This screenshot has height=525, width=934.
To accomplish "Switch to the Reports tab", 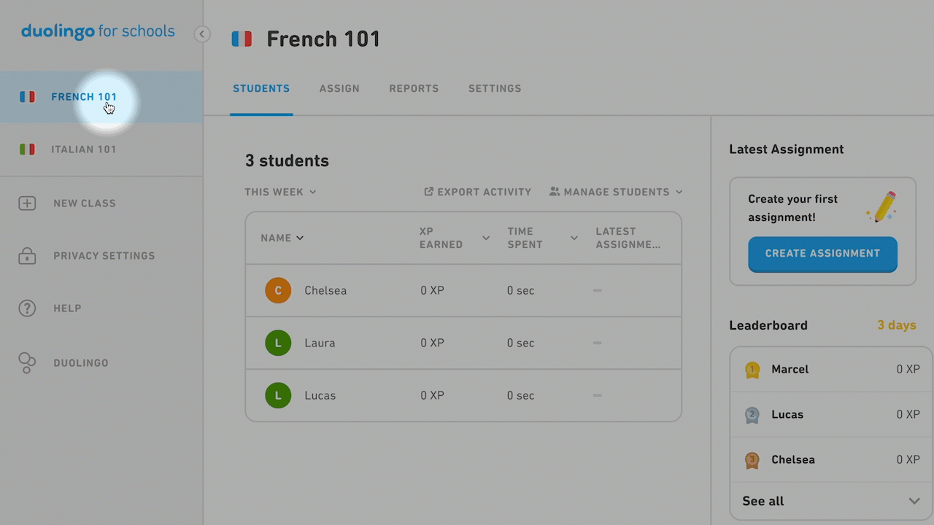I will click(414, 88).
